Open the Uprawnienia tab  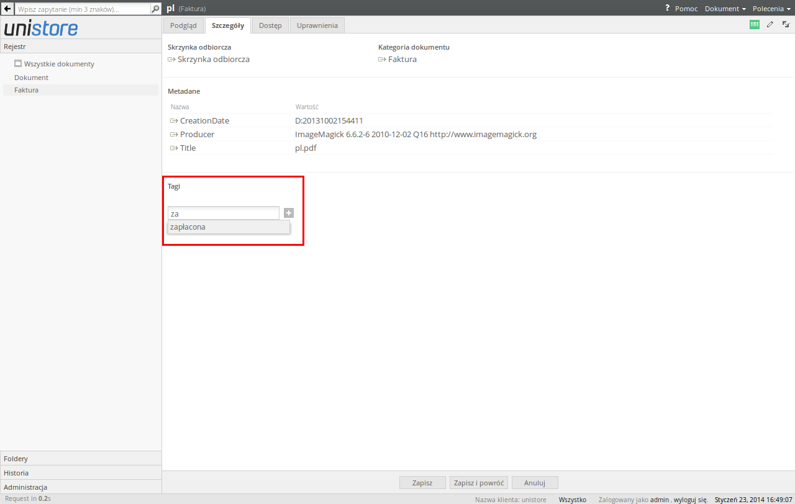coord(317,25)
